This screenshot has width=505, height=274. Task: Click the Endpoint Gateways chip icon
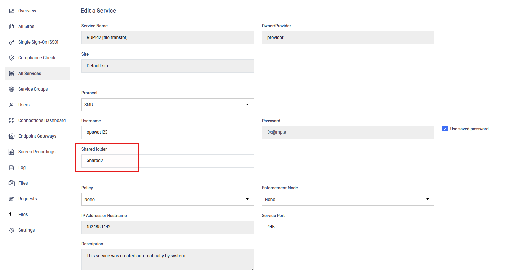tap(12, 136)
